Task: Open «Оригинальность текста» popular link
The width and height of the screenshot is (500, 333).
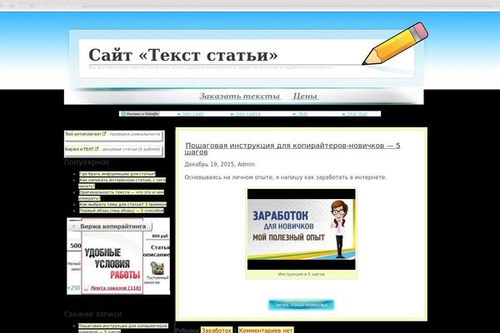Action: pos(121,195)
